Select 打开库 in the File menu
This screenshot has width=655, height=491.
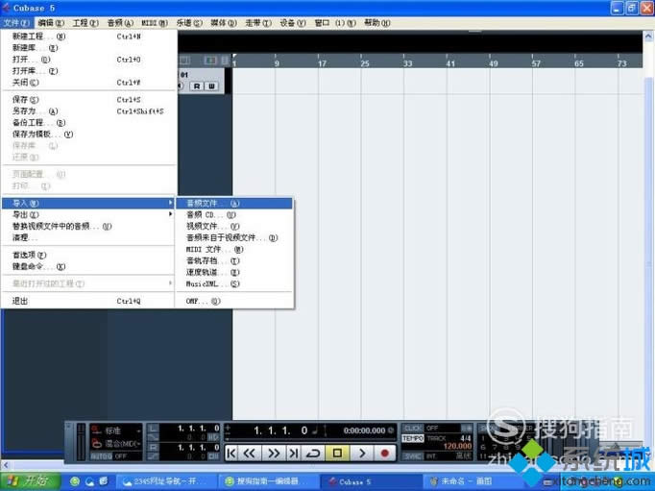point(87,71)
